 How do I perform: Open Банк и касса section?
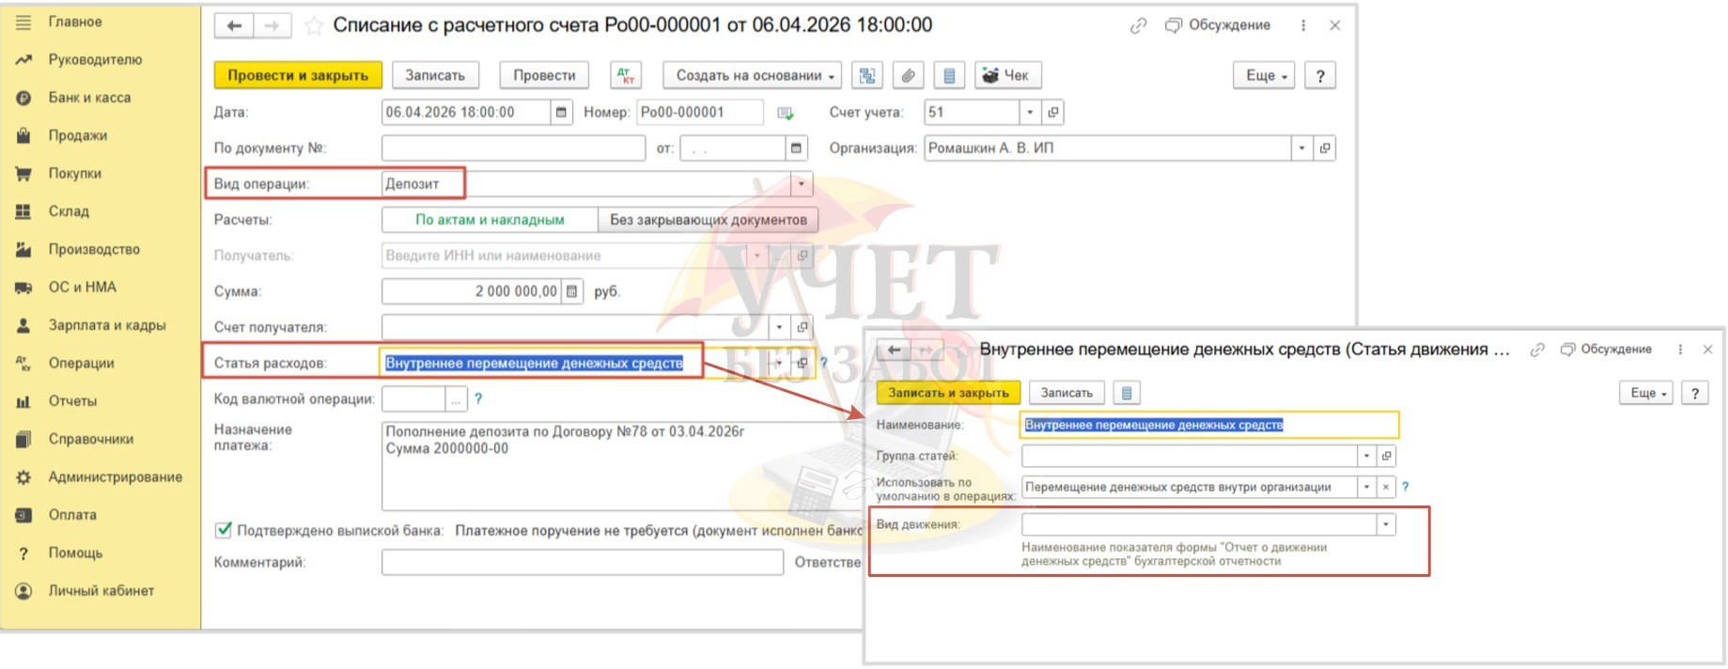click(x=89, y=98)
